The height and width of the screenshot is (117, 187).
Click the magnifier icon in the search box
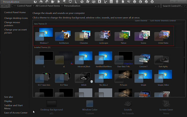click(185, 6)
